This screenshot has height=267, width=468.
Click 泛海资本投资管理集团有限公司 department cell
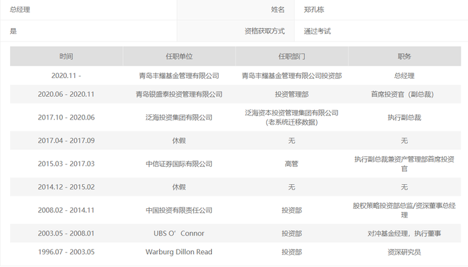pyautogui.click(x=291, y=117)
